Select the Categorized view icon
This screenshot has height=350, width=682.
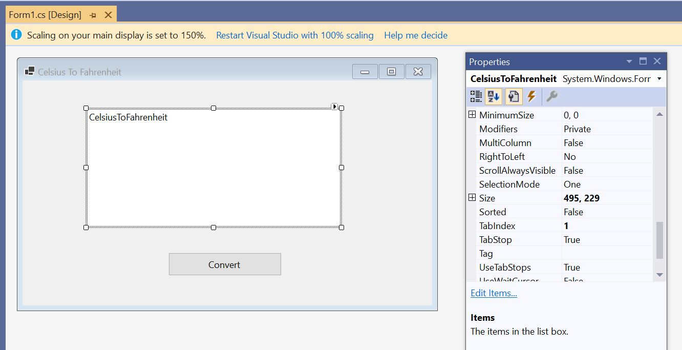coord(475,96)
